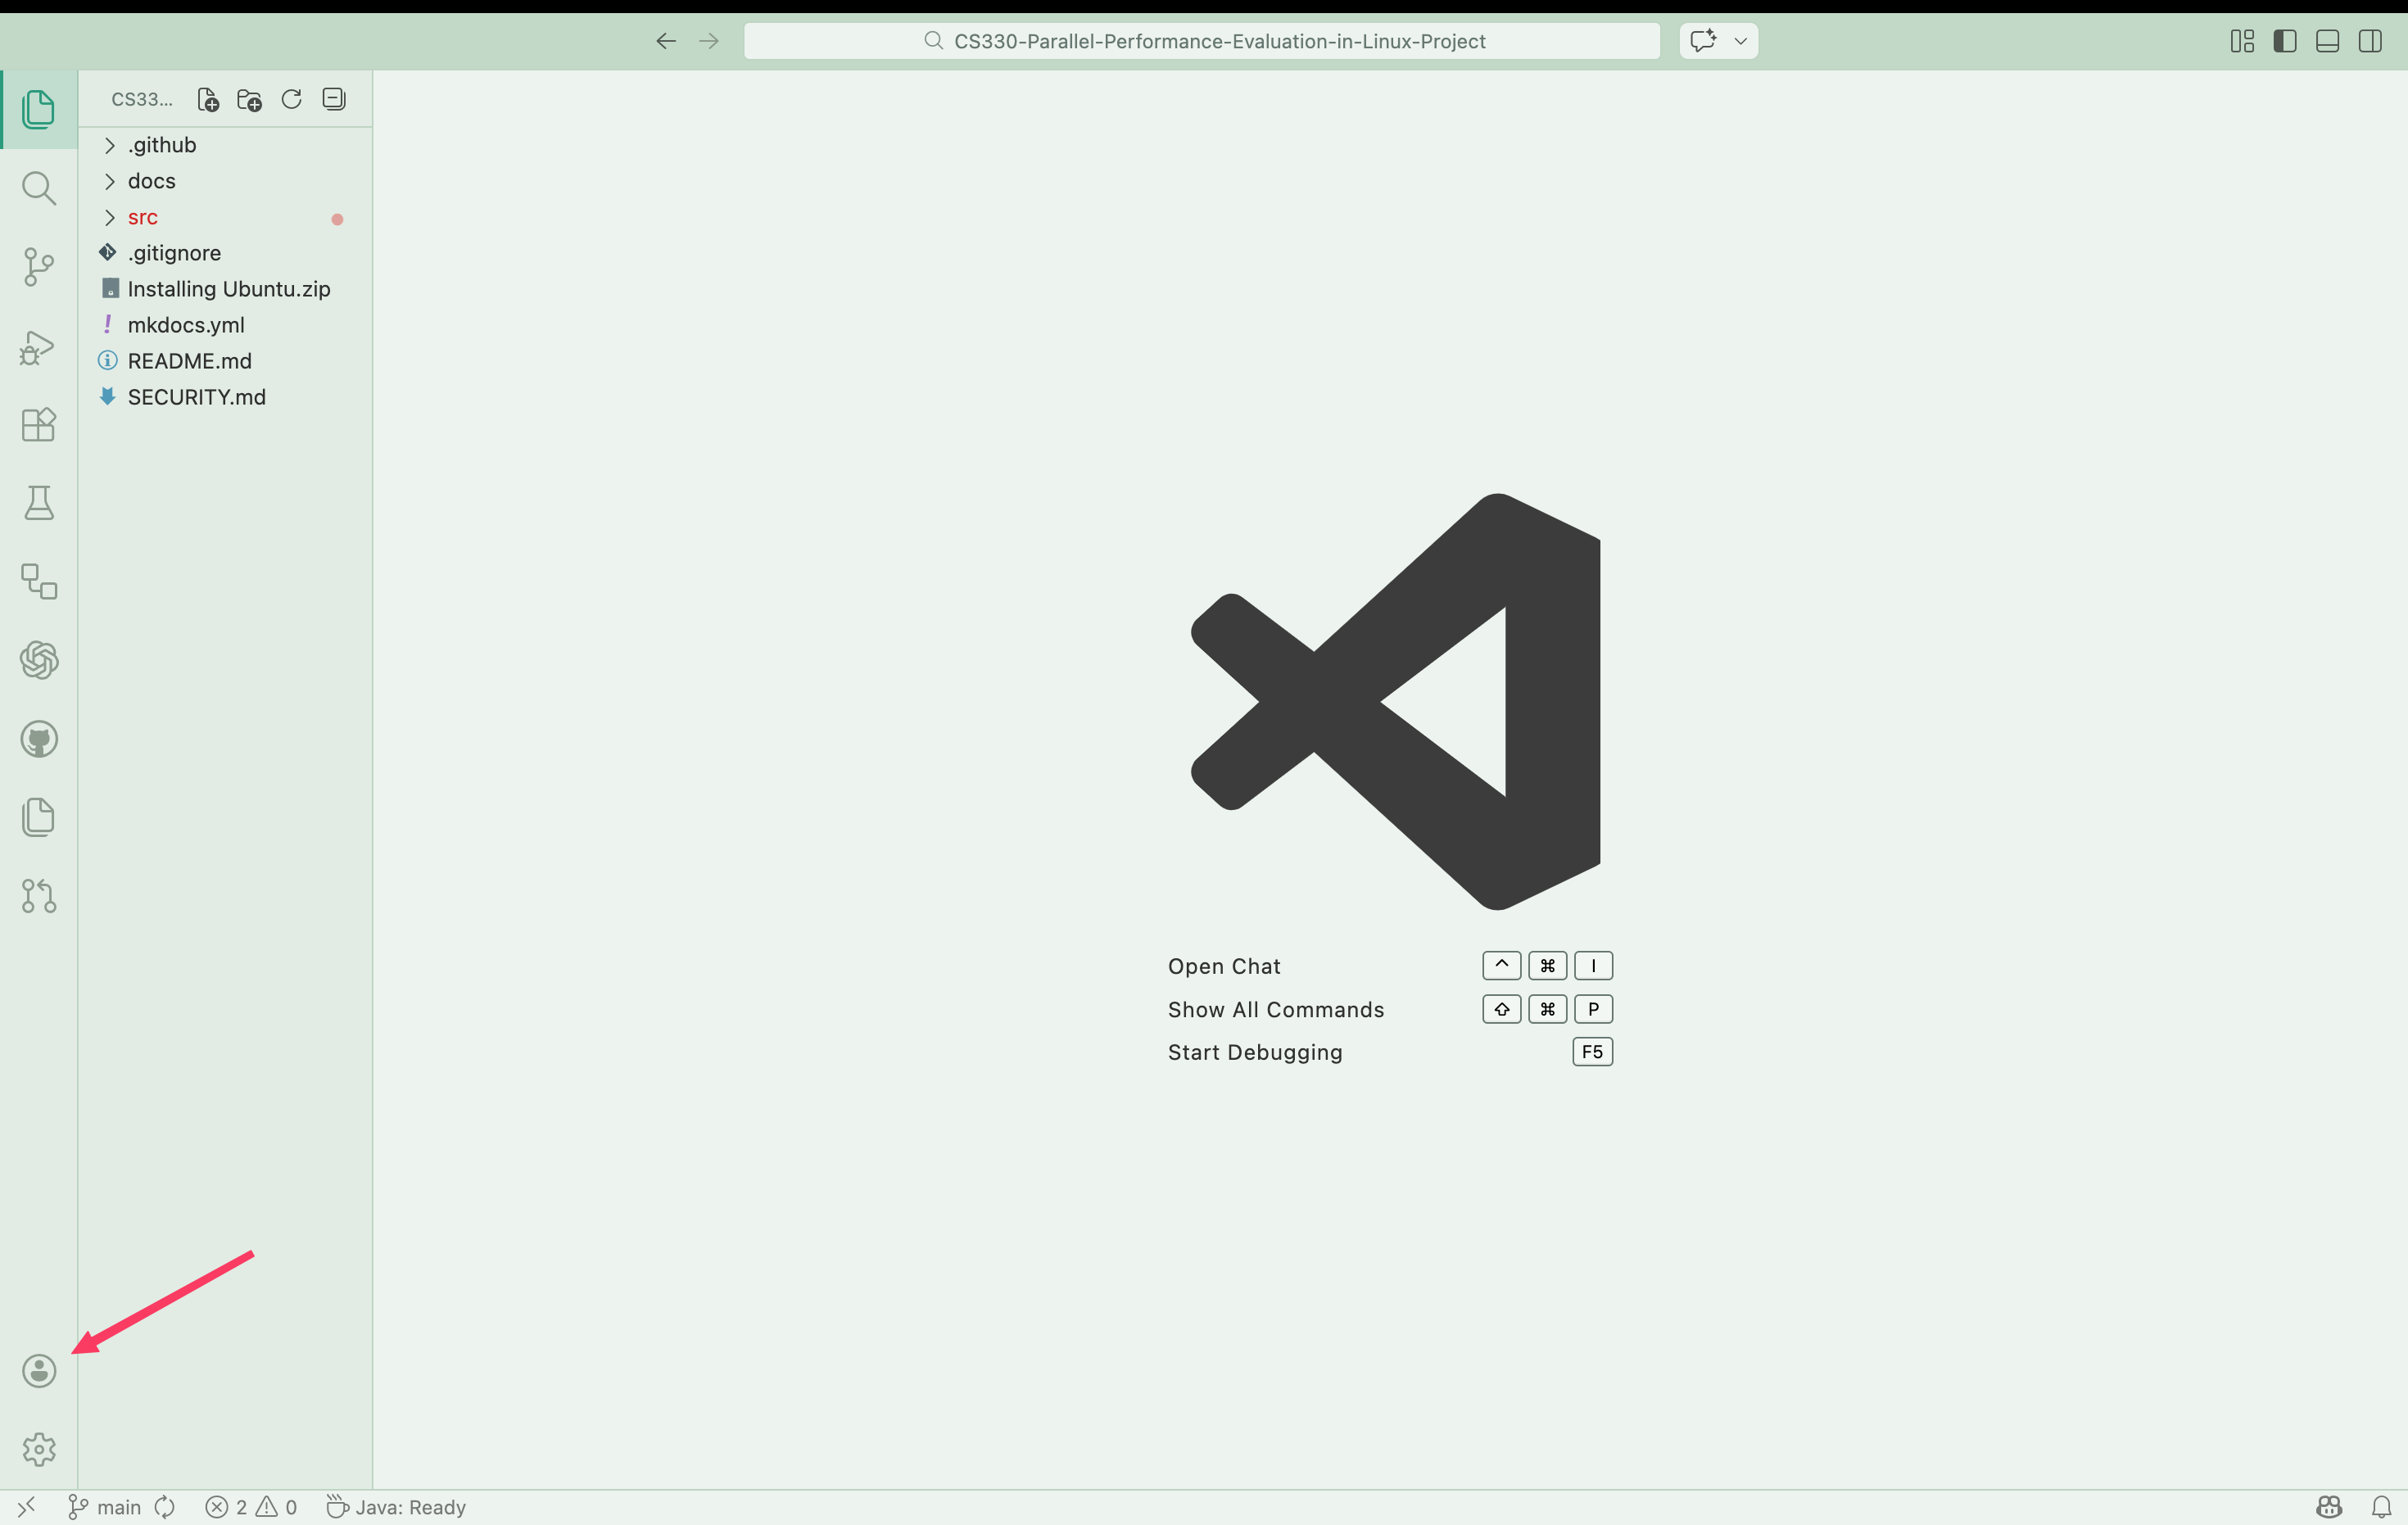Screen dimensions: 2408x1525
Task: Click the main branch indicator
Action: pos(104,1507)
